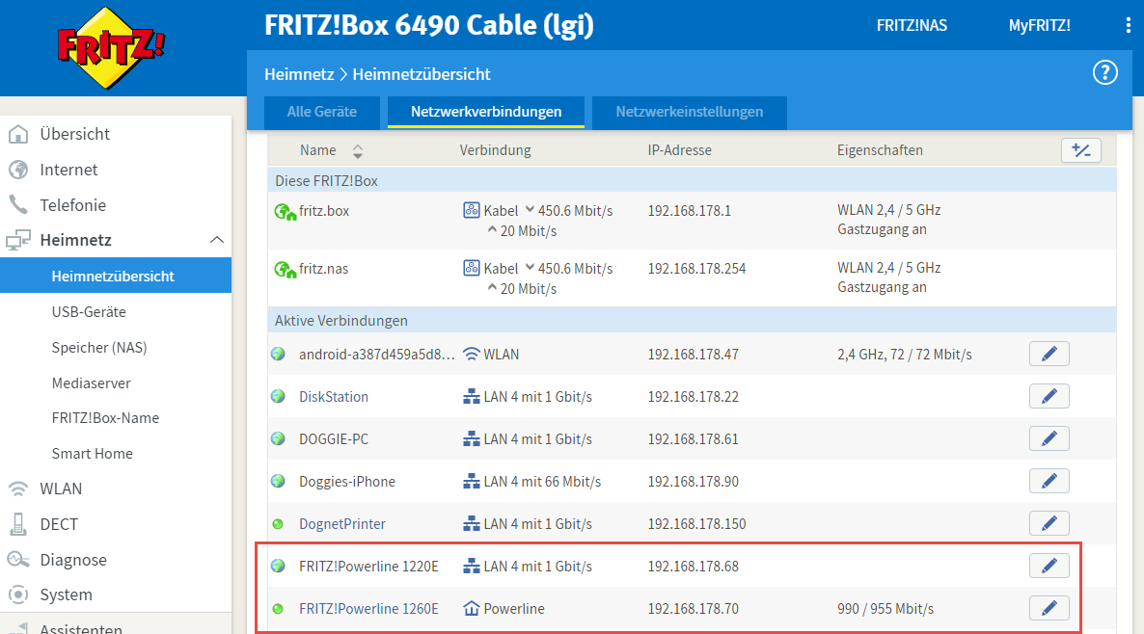Open the Netzwerkeinstellungen tab
The width and height of the screenshot is (1144, 634).
pyautogui.click(x=690, y=112)
